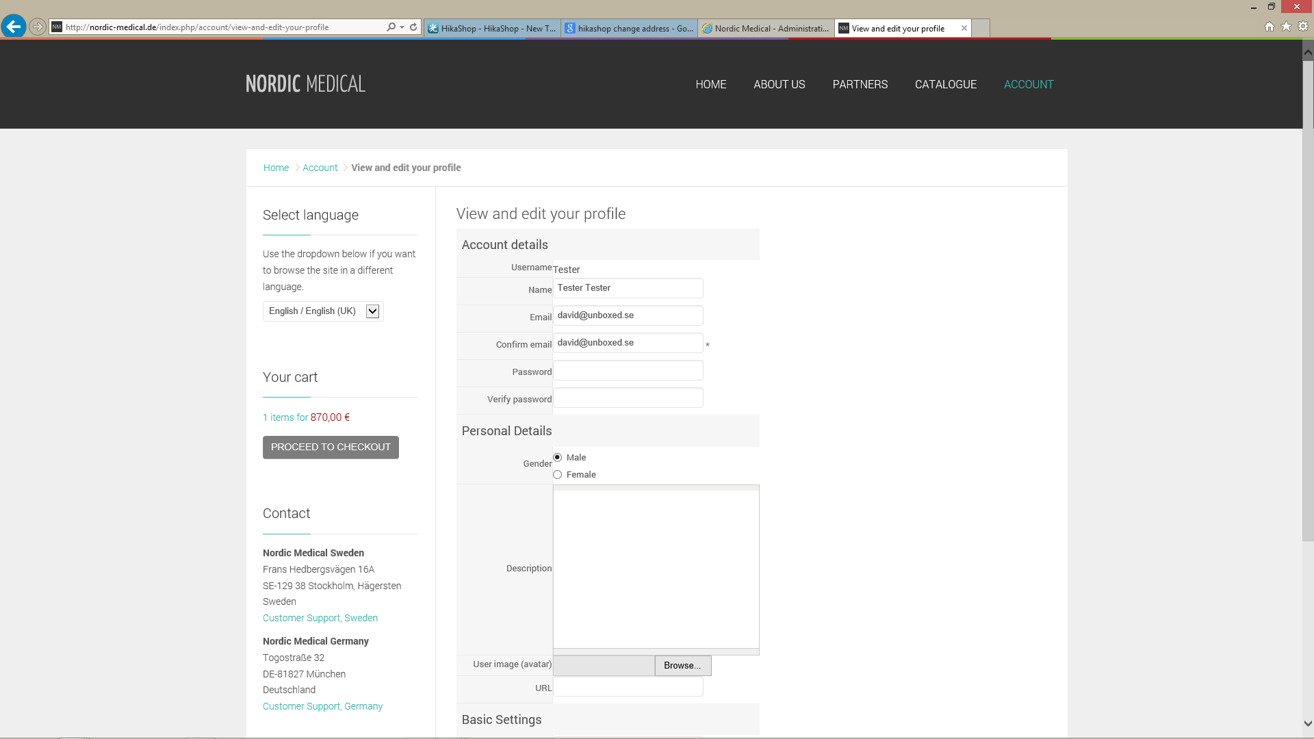Click the page vertical scrollbar thumb
The height and width of the screenshot is (739, 1314).
coord(1308,301)
